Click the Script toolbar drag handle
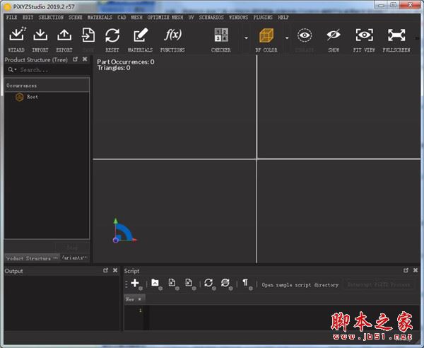The height and width of the screenshot is (348, 424). [126, 284]
